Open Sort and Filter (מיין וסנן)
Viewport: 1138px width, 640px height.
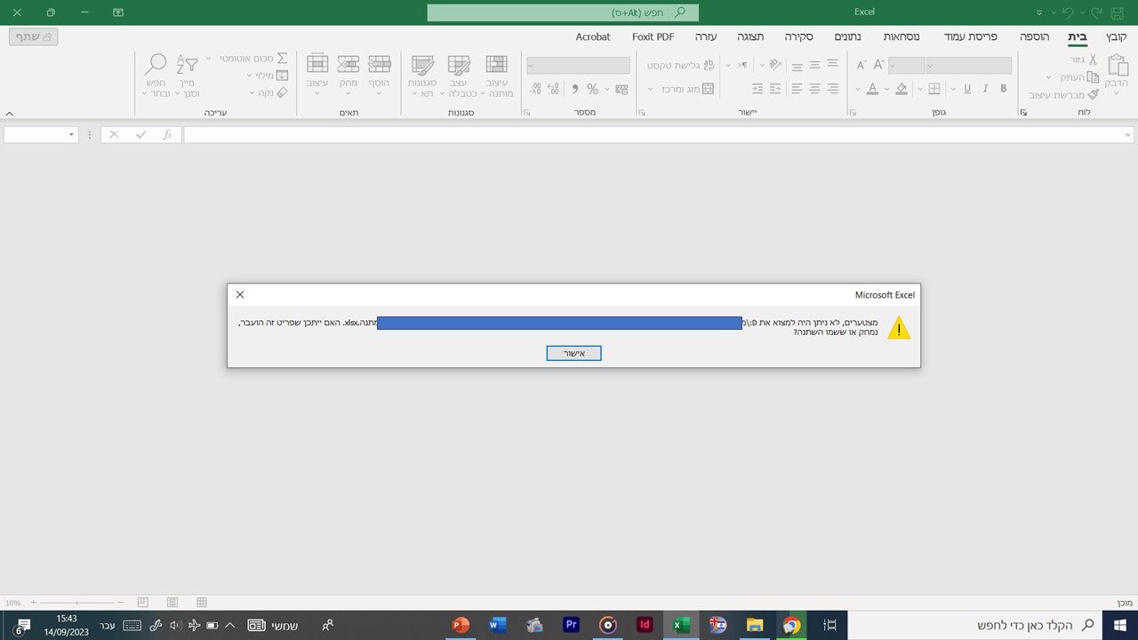(187, 76)
